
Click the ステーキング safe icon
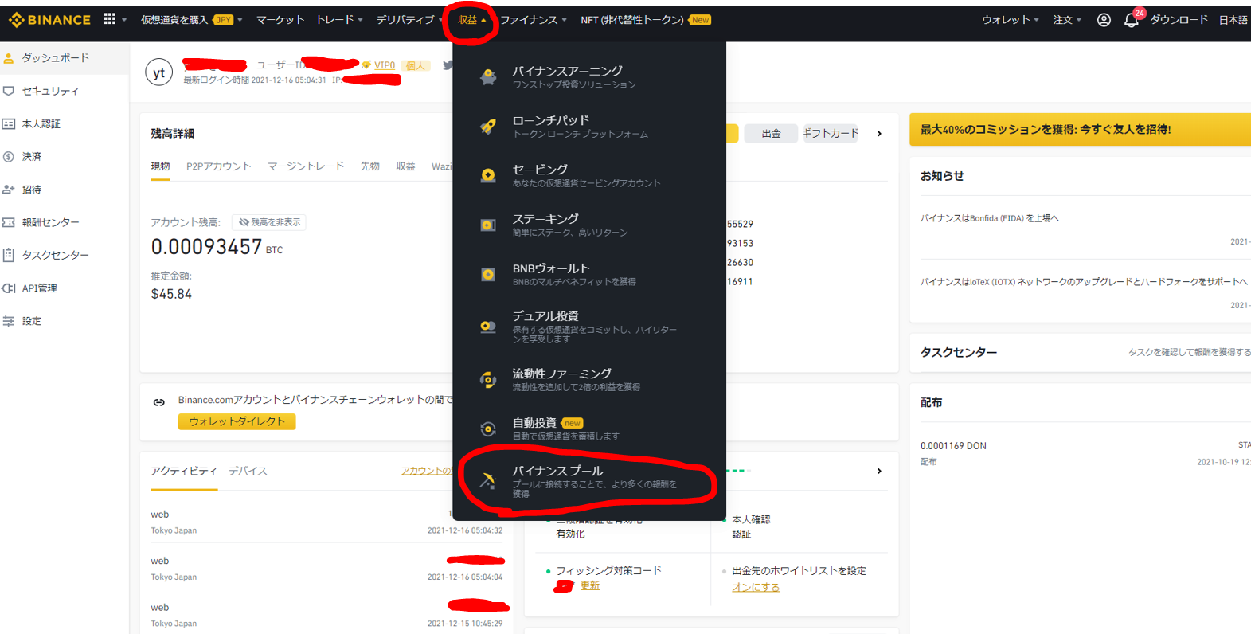488,225
